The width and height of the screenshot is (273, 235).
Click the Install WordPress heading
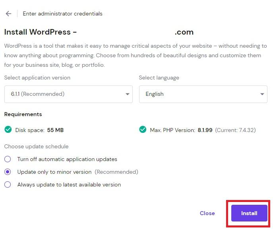click(40, 32)
